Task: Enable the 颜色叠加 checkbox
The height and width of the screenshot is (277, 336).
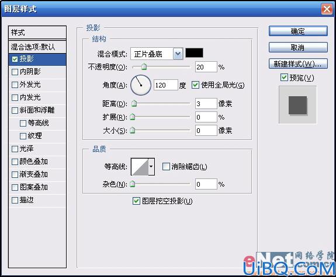Action: (x=15, y=162)
